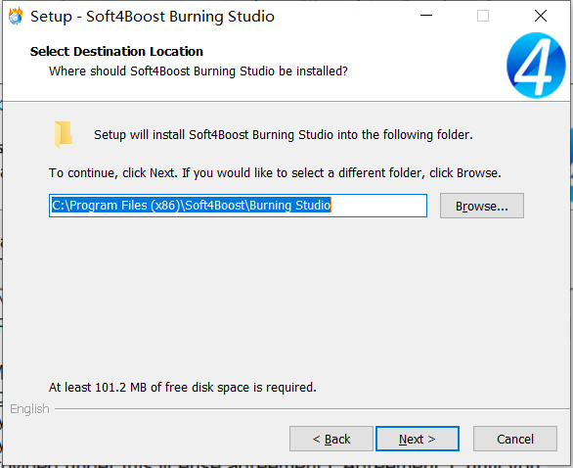The image size is (573, 468).
Task: Cancel the Burning Studio setup
Action: tap(515, 439)
